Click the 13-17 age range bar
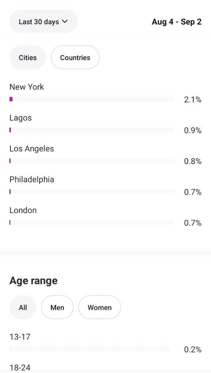Screen dimensions: 211x373 (89, 349)
